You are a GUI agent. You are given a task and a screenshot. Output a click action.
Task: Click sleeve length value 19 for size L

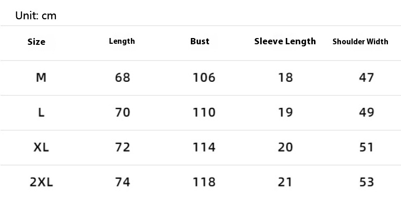[285, 113]
